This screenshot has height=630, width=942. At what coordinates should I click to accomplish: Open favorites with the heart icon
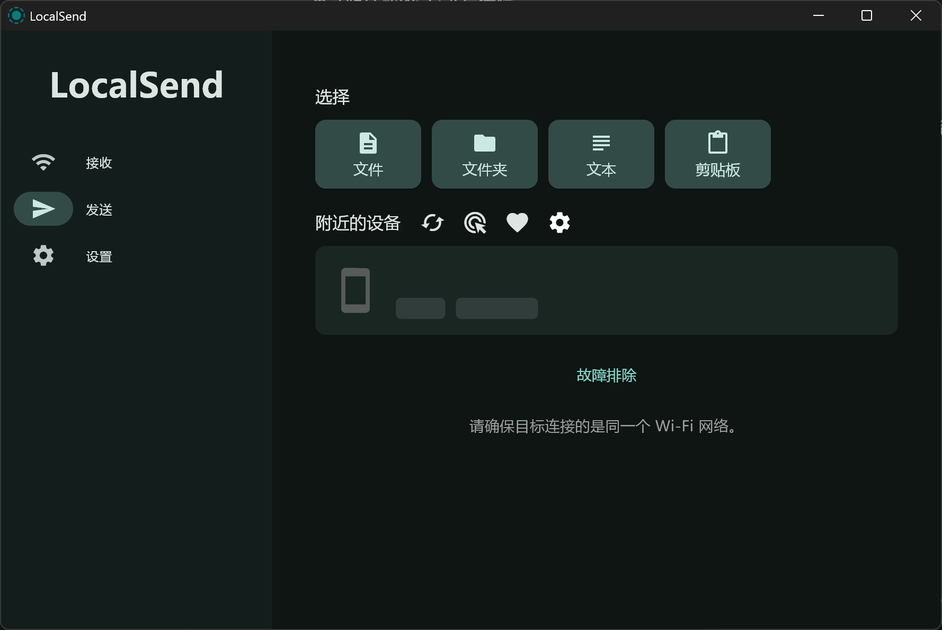pyautogui.click(x=517, y=223)
